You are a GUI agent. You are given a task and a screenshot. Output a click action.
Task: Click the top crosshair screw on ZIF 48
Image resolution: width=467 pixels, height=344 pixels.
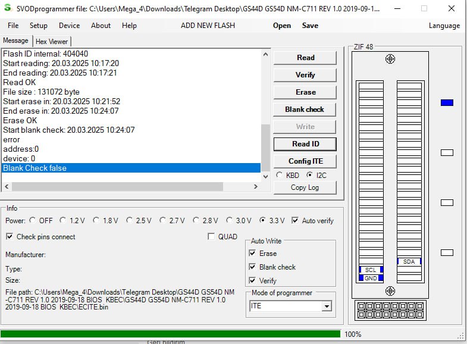pos(390,59)
